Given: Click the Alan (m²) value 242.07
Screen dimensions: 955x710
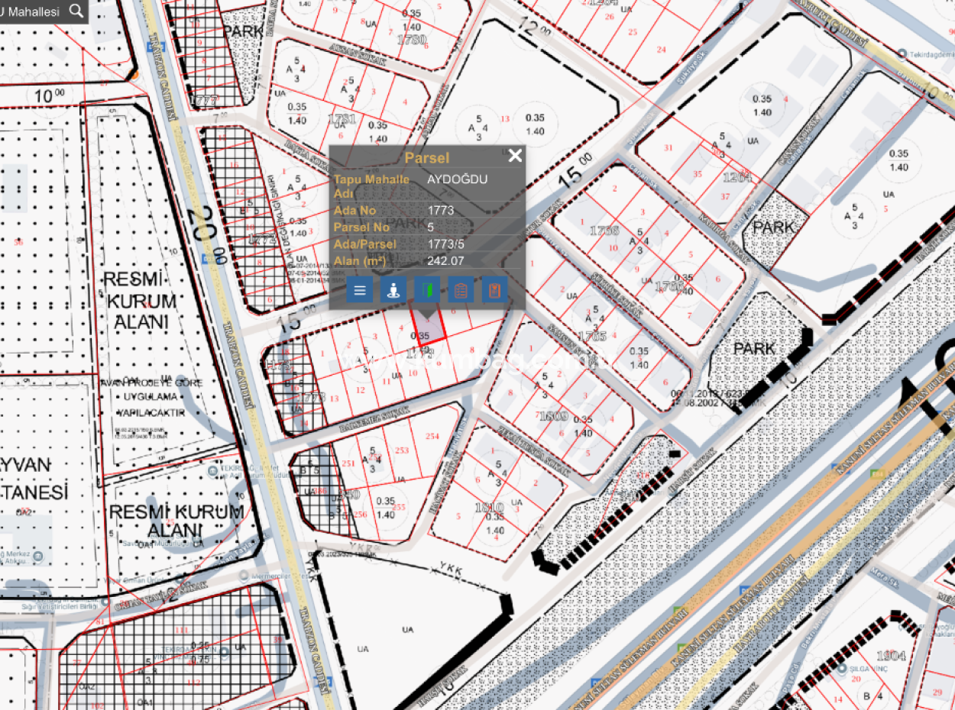Looking at the screenshot, I should (447, 260).
